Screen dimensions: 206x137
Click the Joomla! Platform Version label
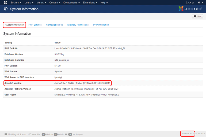[x=18, y=89]
